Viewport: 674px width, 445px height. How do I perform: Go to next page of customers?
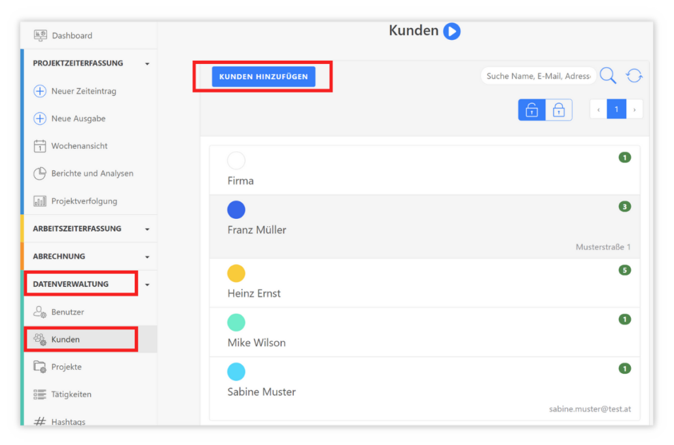[x=634, y=110]
